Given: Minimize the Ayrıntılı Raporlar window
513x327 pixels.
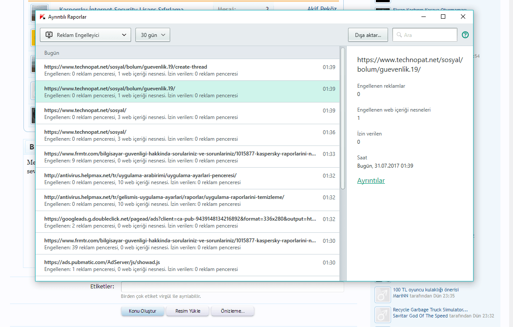Looking at the screenshot, I should tap(423, 17).
